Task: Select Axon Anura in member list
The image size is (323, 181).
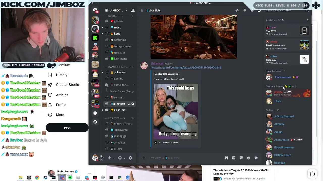Action: 281,140
